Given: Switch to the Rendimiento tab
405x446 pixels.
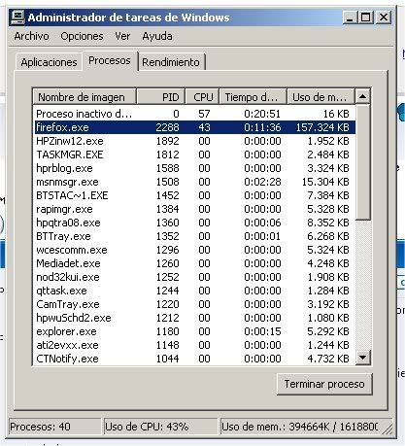Looking at the screenshot, I should coord(171,62).
